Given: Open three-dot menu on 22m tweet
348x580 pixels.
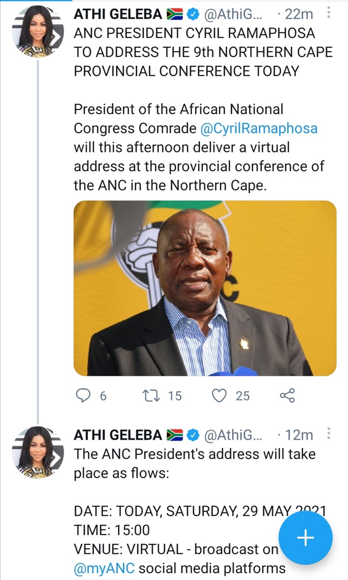Looking at the screenshot, I should click(329, 14).
